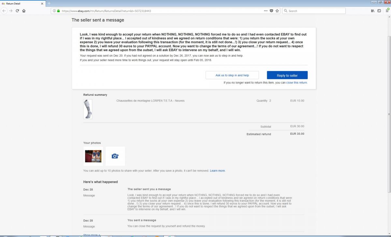Open the Library bookmarks and history menu
This screenshot has width=391, height=237.
(373, 11)
